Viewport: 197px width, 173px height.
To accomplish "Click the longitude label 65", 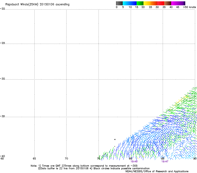I will pyautogui.click(x=34, y=159).
